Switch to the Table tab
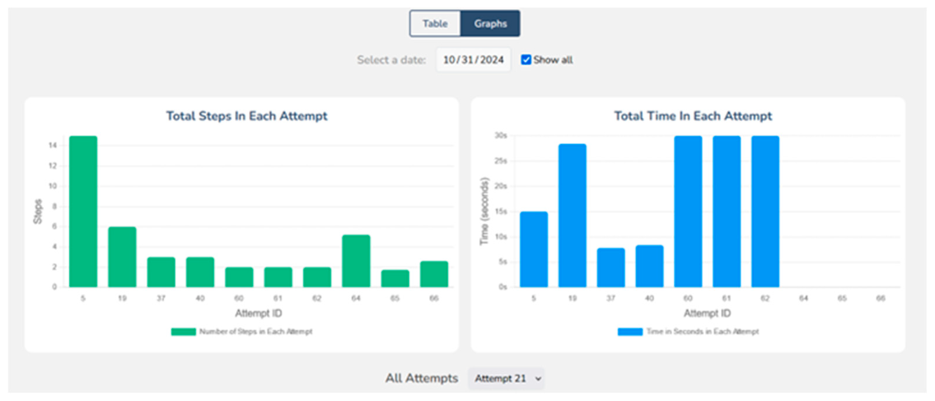Image resolution: width=935 pixels, height=401 pixels. 435,24
